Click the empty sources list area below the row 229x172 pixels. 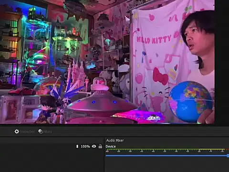[x=52, y=161]
